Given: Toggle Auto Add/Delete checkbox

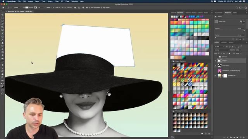Looking at the screenshot, I should [x=90, y=8].
